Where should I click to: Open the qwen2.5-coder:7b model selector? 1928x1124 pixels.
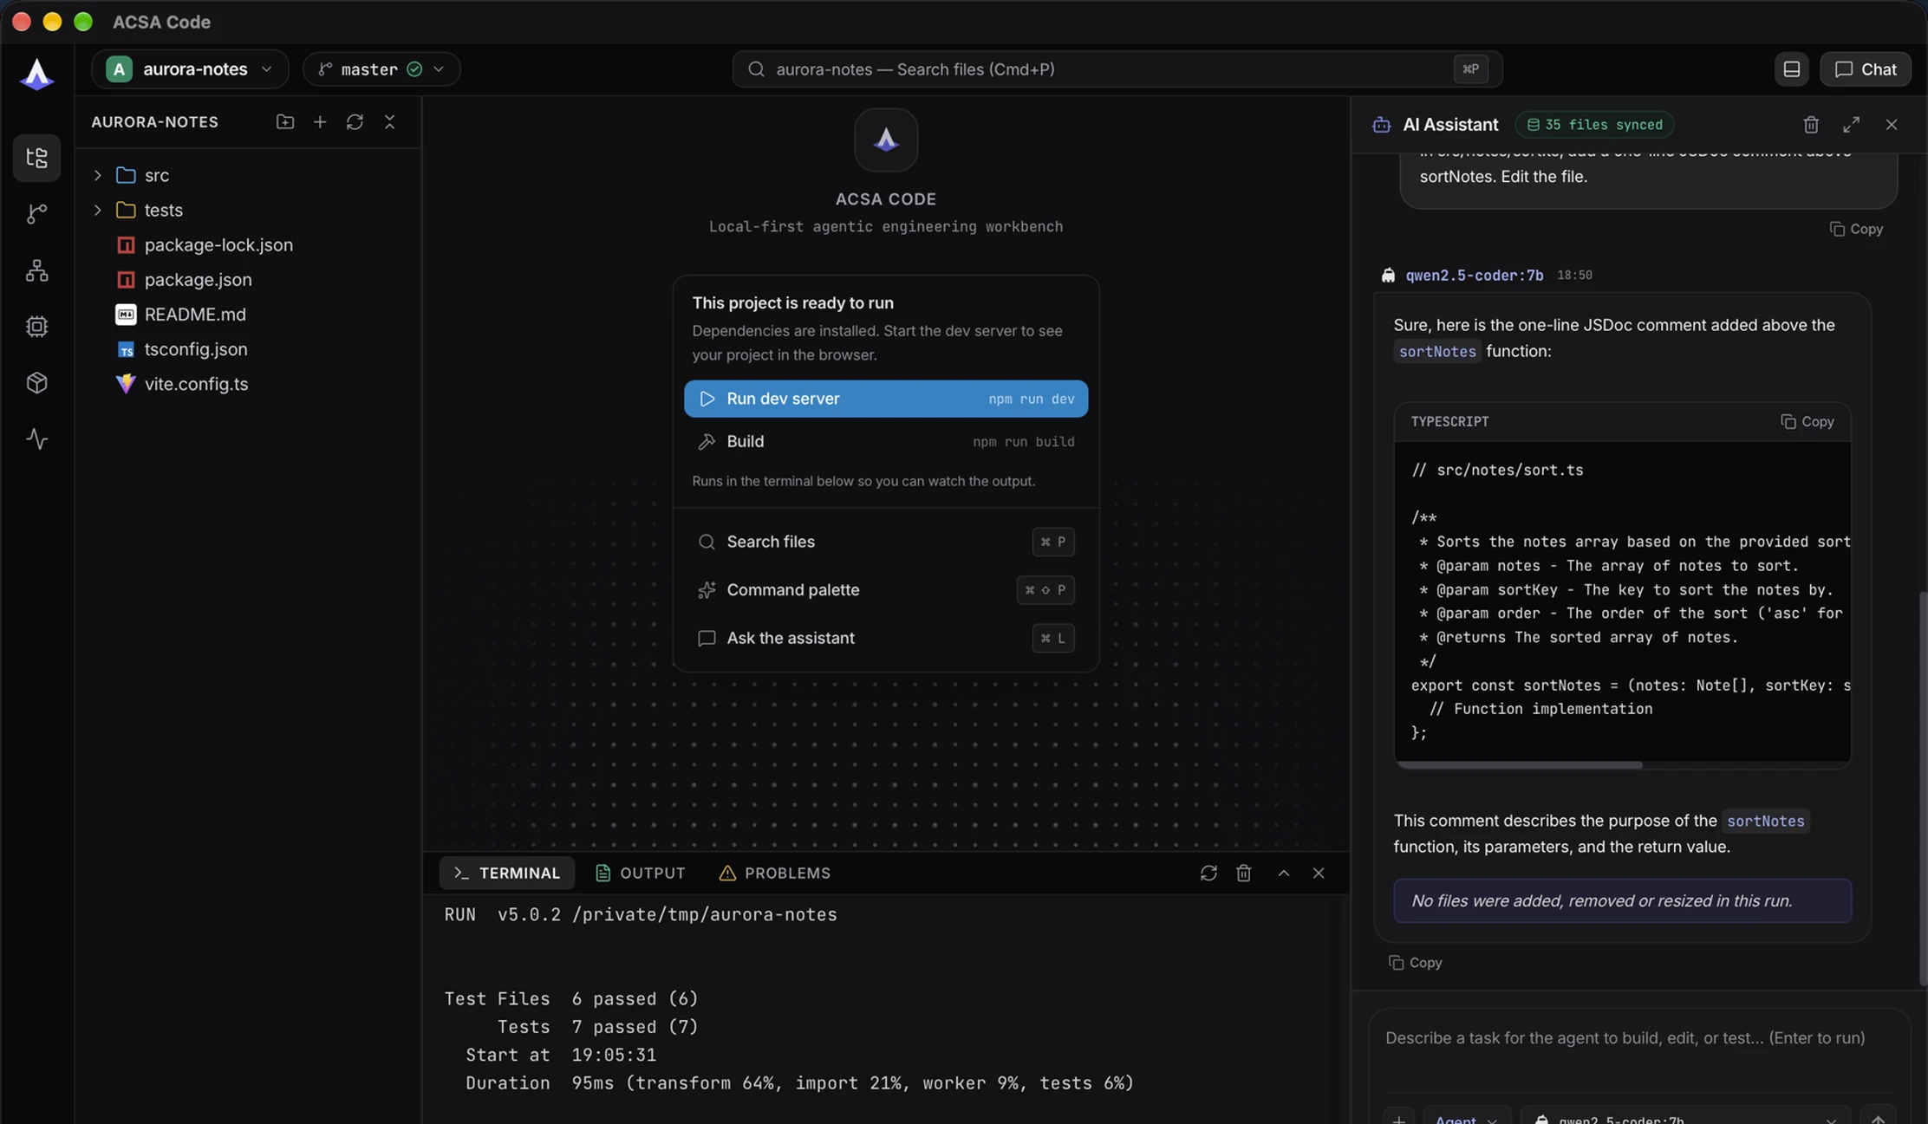click(1685, 1117)
